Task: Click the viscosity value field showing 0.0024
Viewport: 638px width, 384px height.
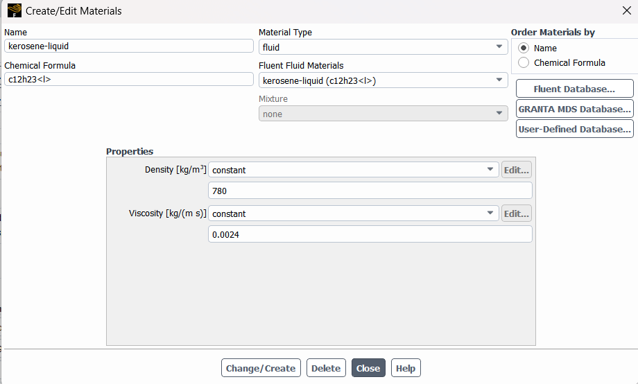Action: (370, 234)
